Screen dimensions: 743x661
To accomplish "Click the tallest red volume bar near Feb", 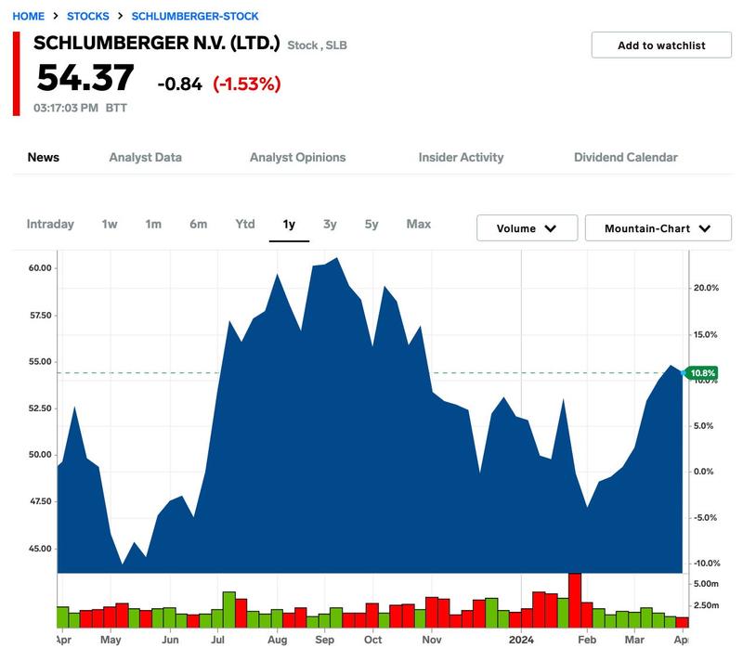I will (x=574, y=600).
